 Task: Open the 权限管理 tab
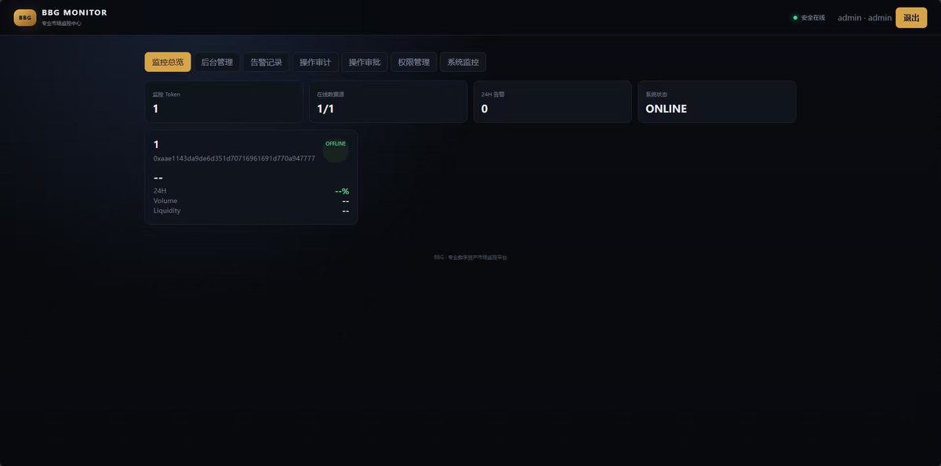point(414,62)
